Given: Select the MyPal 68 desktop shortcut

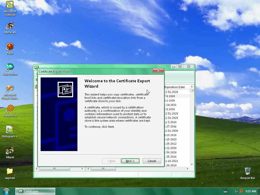Looking at the screenshot, I should [10, 28].
